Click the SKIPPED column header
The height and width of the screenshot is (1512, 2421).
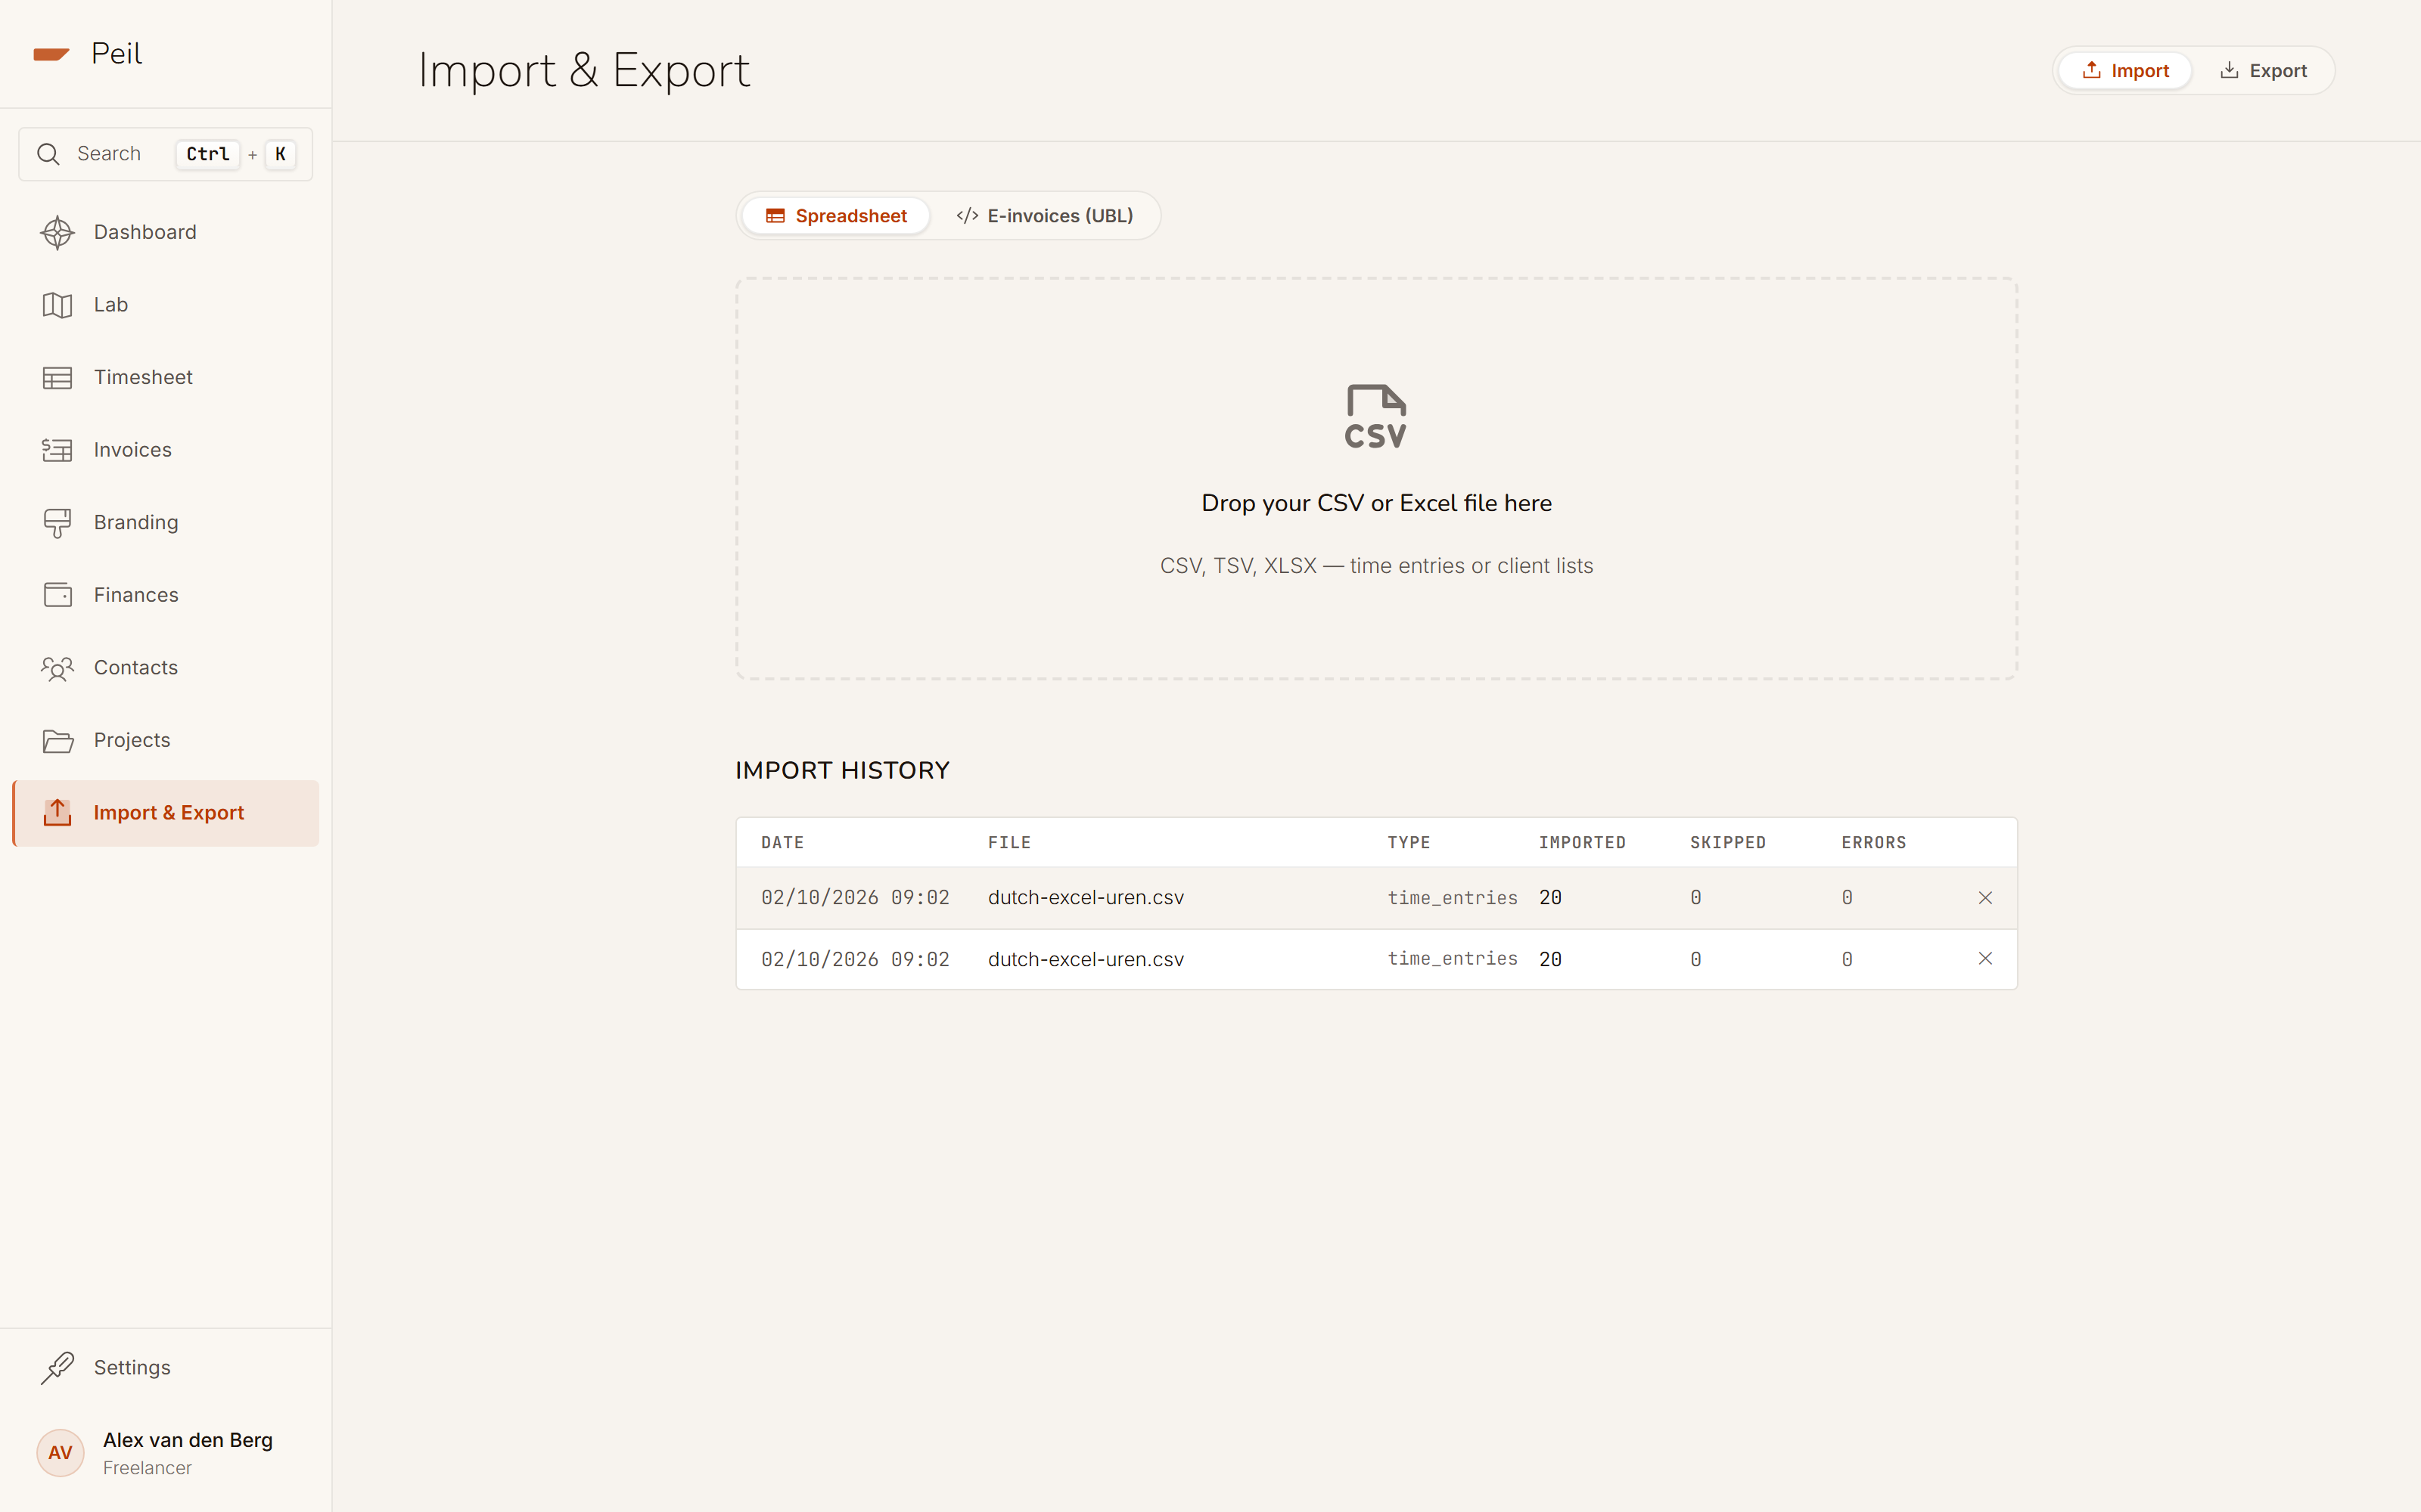tap(1728, 843)
